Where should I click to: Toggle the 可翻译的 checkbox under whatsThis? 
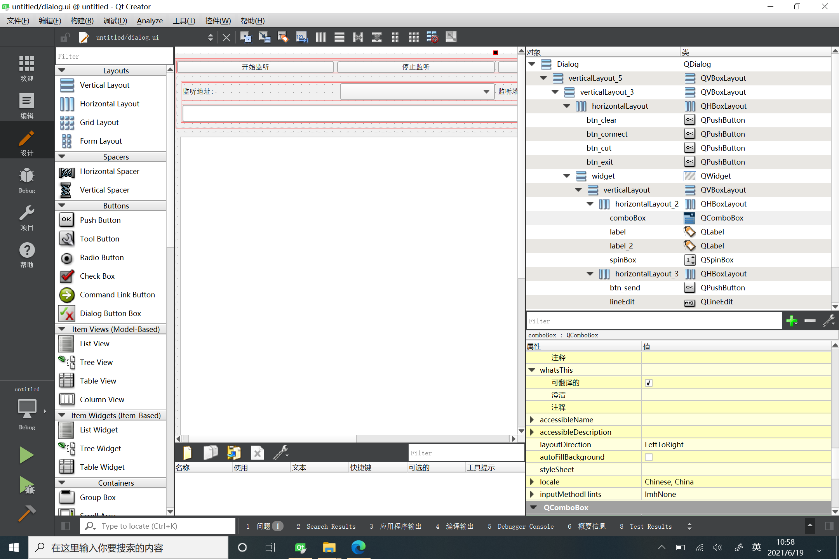click(x=649, y=383)
